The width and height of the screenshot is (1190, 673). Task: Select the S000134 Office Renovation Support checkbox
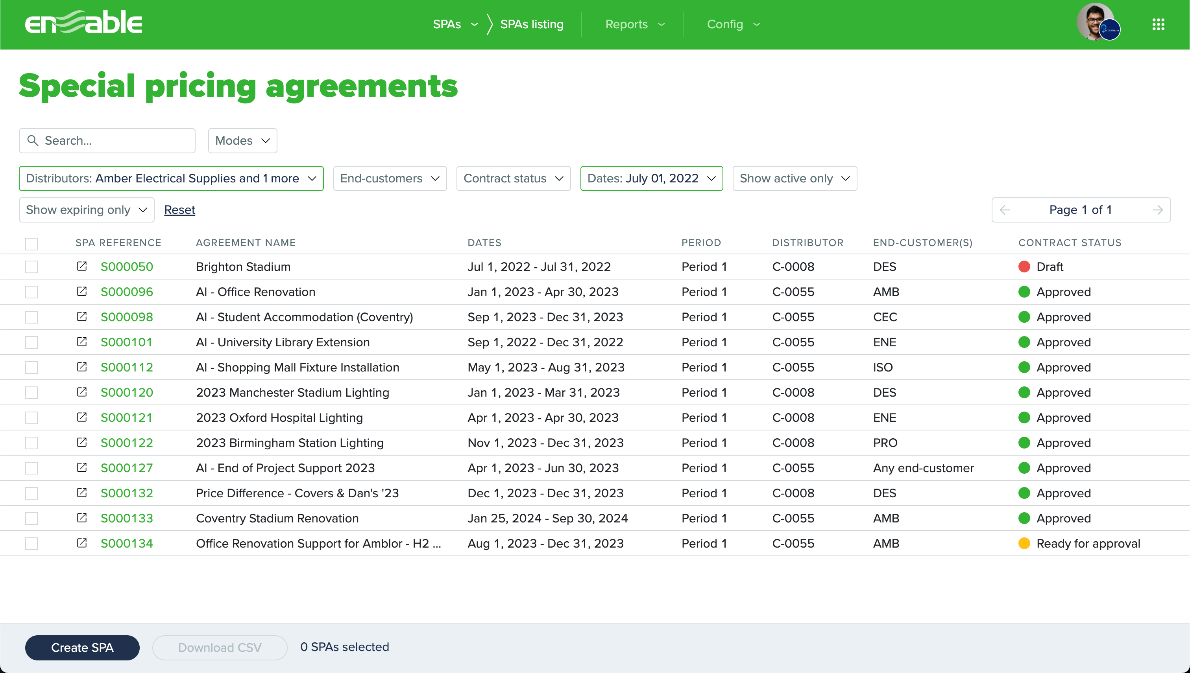tap(31, 544)
